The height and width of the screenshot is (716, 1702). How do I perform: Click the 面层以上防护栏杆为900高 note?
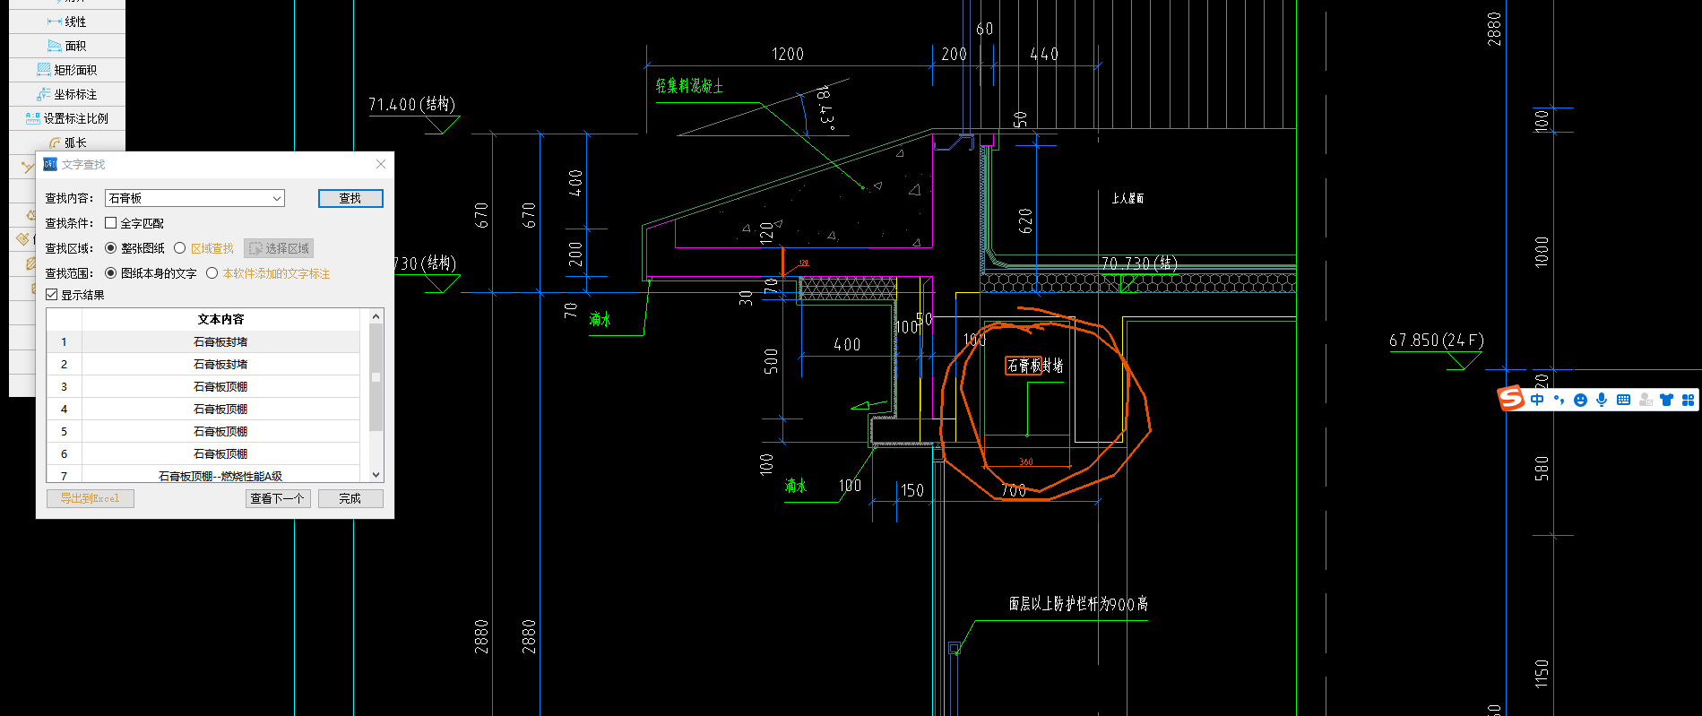(1078, 604)
